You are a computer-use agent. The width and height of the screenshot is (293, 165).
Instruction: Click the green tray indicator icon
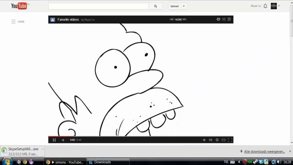(250, 162)
